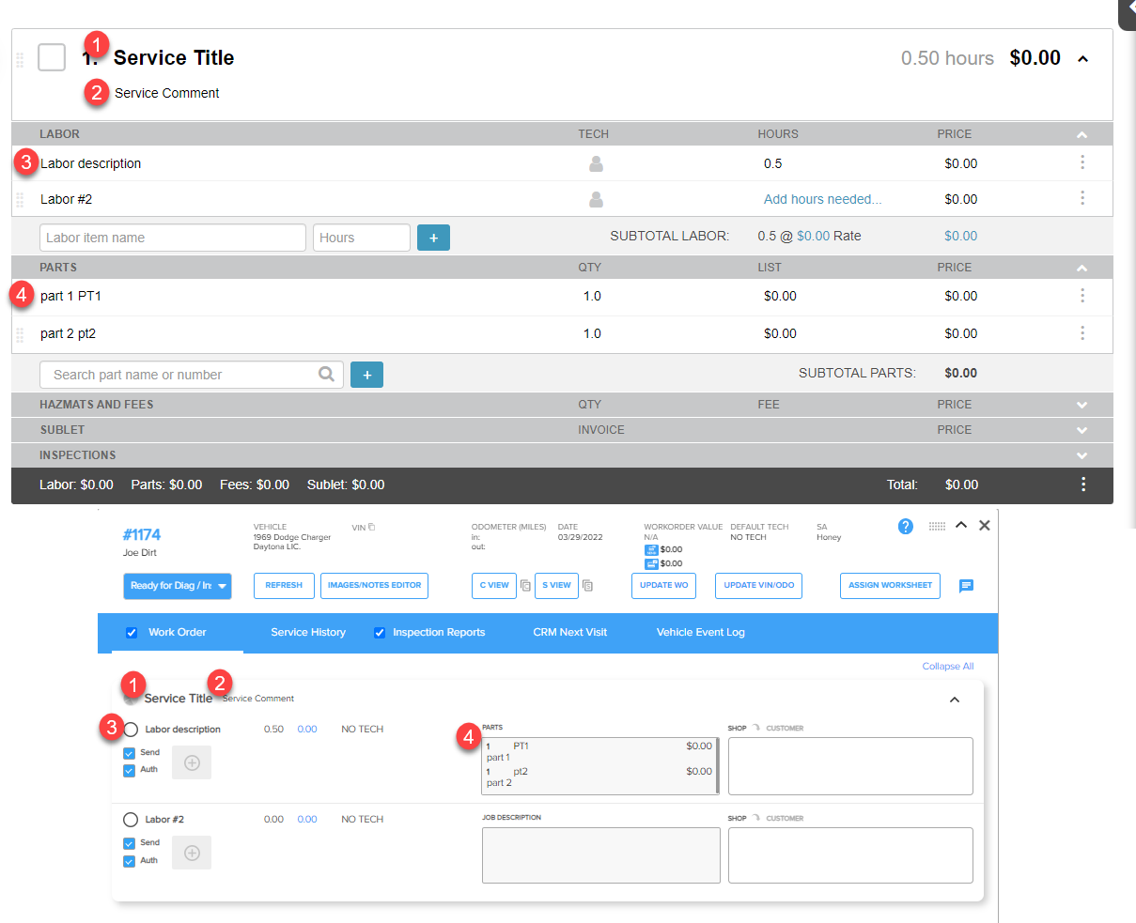Collapse work order header with up chevron
The height and width of the screenshot is (923, 1136).
pyautogui.click(x=961, y=526)
